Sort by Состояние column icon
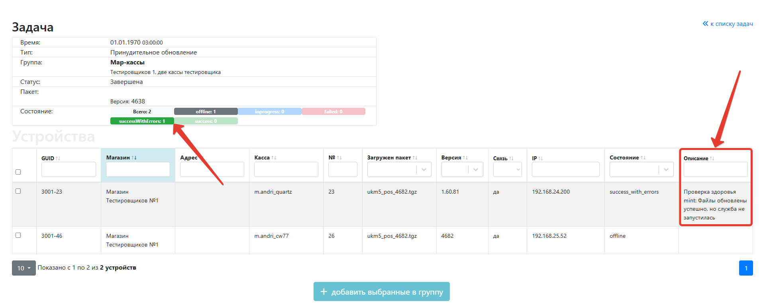765x303 pixels. pyautogui.click(x=643, y=158)
